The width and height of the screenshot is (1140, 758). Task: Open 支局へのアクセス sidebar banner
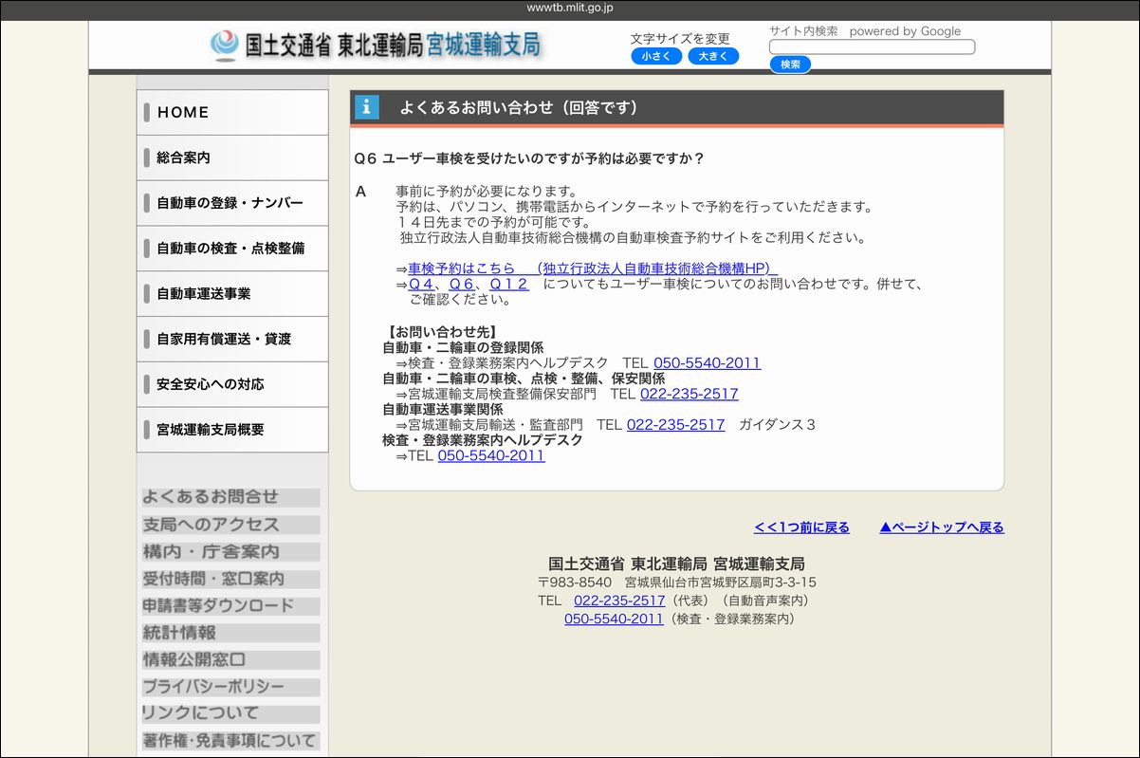[x=230, y=525]
